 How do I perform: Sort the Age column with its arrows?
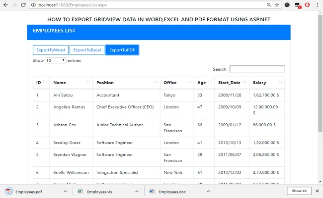tap(210, 82)
